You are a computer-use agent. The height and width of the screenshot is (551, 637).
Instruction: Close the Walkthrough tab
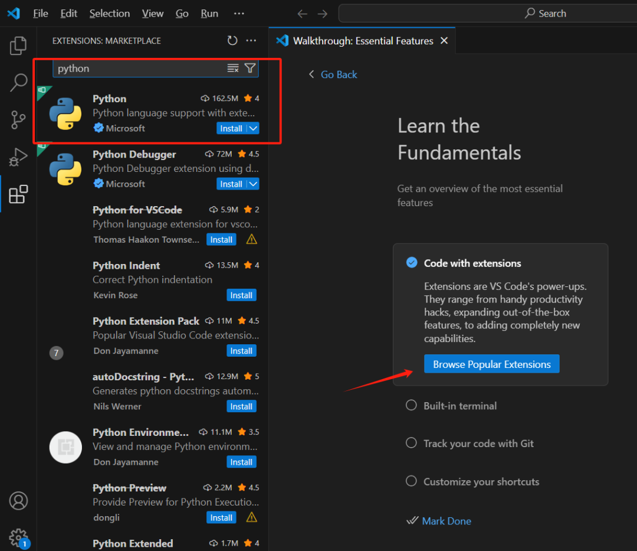pos(444,41)
